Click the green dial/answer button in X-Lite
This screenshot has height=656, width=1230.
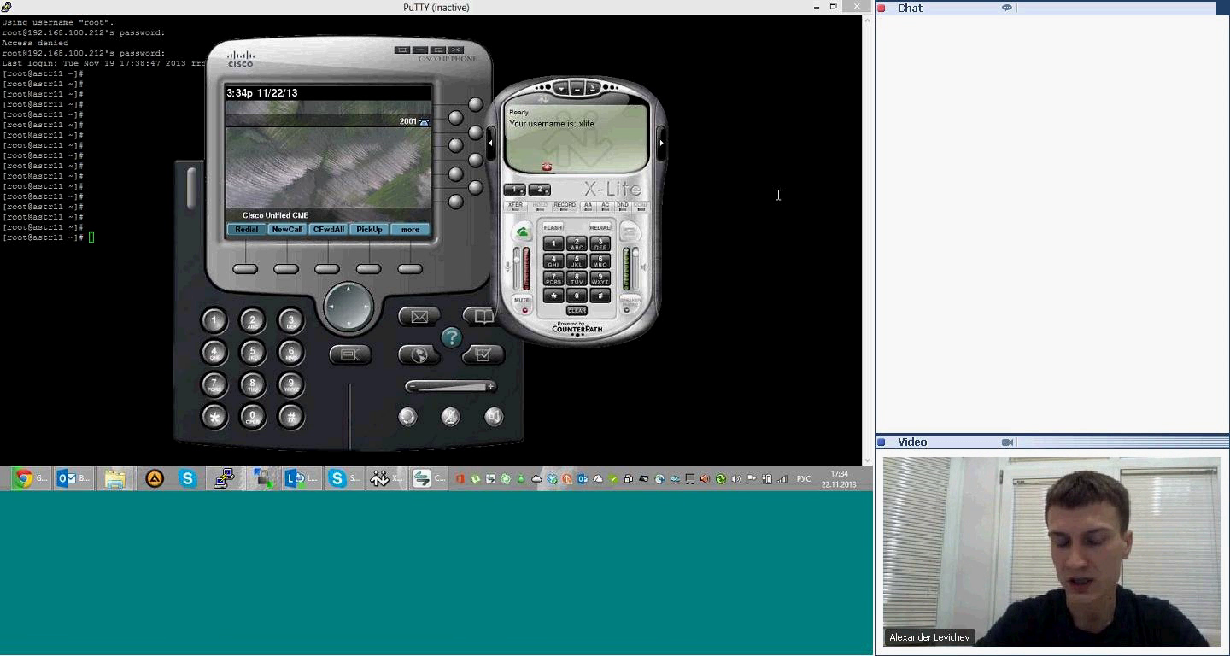point(522,231)
